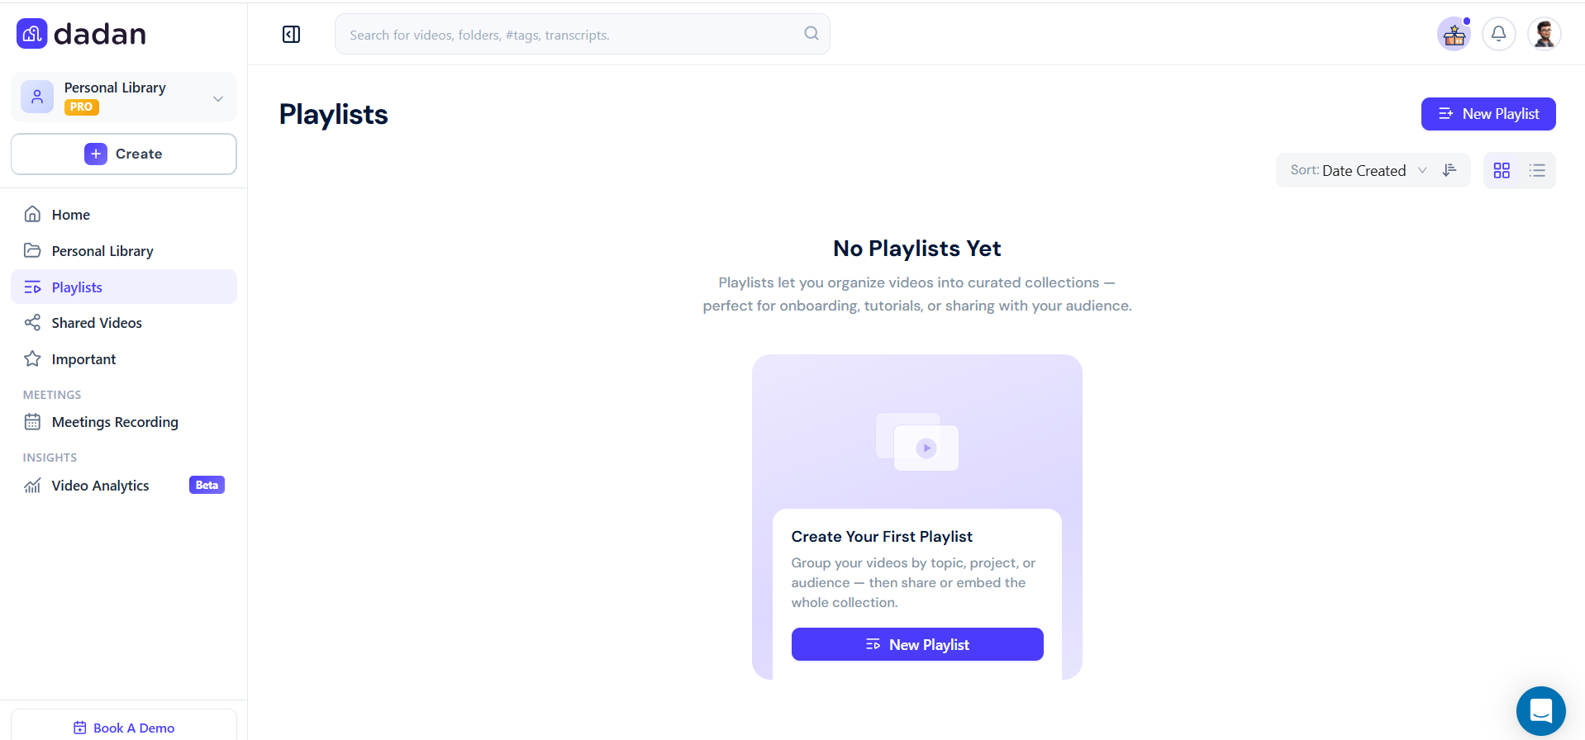Click the dadan logo
1585x740 pixels.
81,34
